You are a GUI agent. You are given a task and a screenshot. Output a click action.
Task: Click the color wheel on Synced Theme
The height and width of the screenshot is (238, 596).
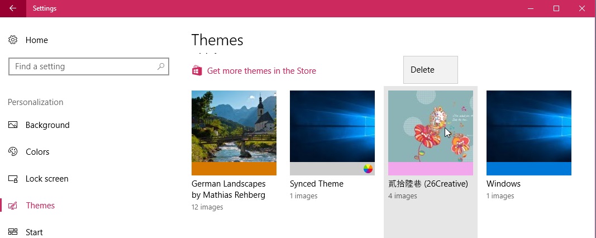pyautogui.click(x=368, y=169)
